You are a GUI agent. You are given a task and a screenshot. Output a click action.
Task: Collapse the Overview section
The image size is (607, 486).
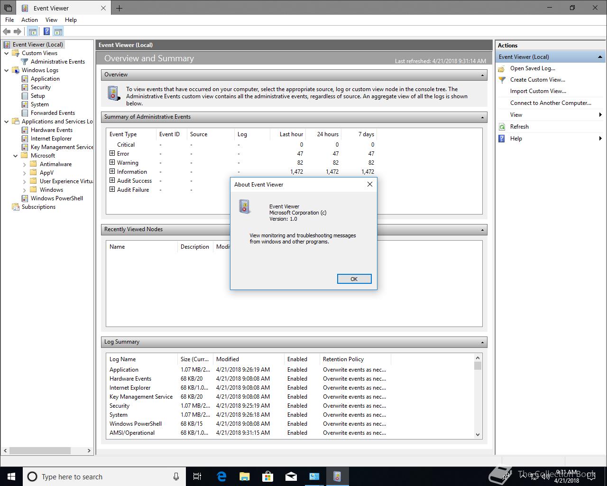click(482, 75)
